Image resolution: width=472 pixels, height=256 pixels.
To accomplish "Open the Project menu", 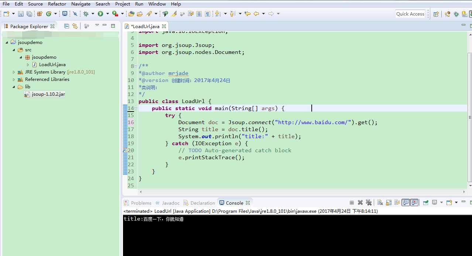I will (x=123, y=4).
